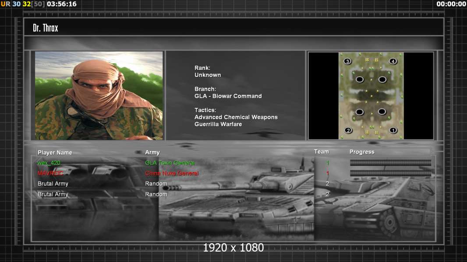The height and width of the screenshot is (262, 467).
Task: Click the 'Progress' column header
Action: [362, 152]
